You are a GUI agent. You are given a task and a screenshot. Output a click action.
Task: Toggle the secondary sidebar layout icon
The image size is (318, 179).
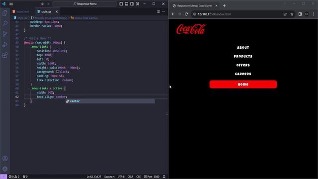click(132, 4)
